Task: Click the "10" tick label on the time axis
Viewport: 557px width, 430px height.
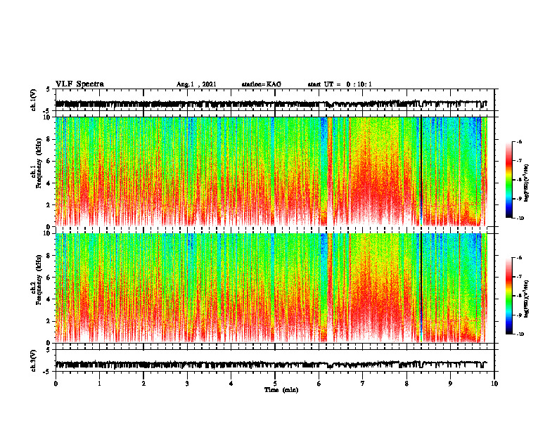Action: [x=494, y=384]
